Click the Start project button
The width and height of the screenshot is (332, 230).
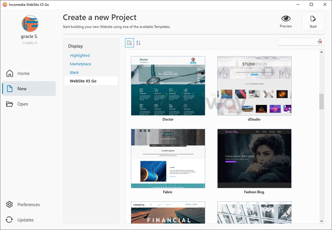(x=313, y=22)
